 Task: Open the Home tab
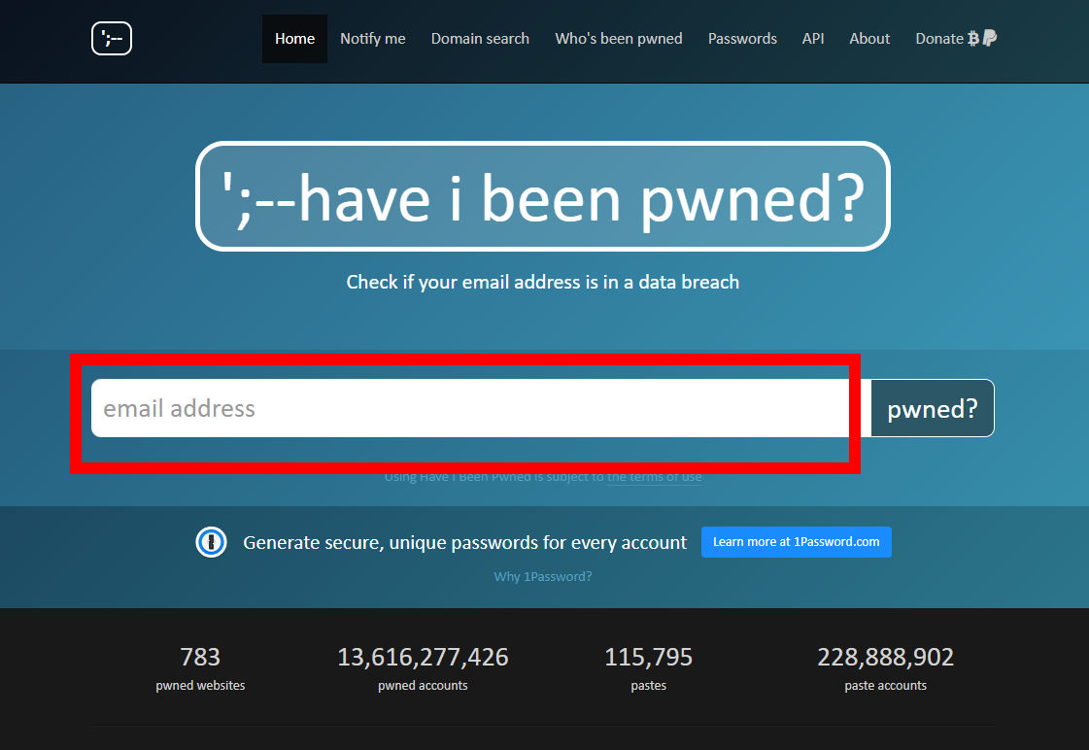pyautogui.click(x=294, y=39)
